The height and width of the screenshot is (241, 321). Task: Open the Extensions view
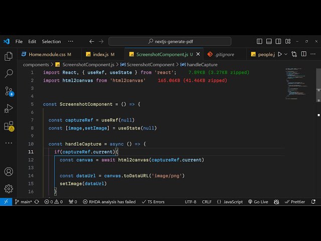(9, 126)
